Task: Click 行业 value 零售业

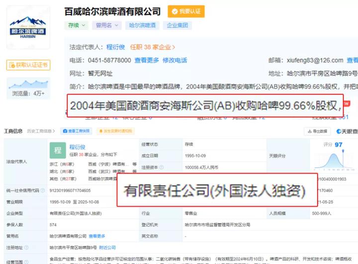Action: (x=191, y=213)
